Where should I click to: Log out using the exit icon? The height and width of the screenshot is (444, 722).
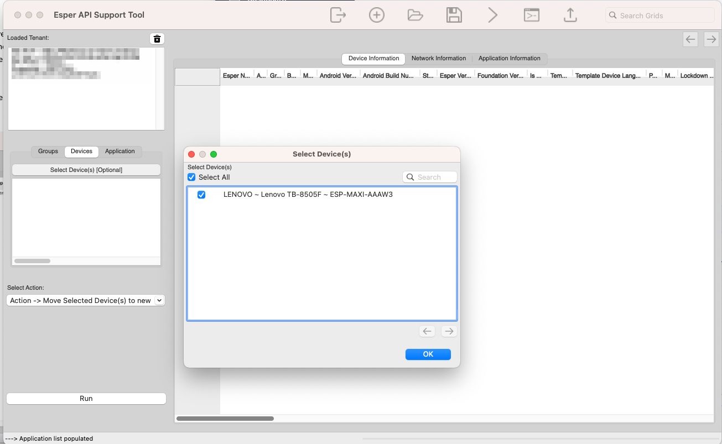338,15
